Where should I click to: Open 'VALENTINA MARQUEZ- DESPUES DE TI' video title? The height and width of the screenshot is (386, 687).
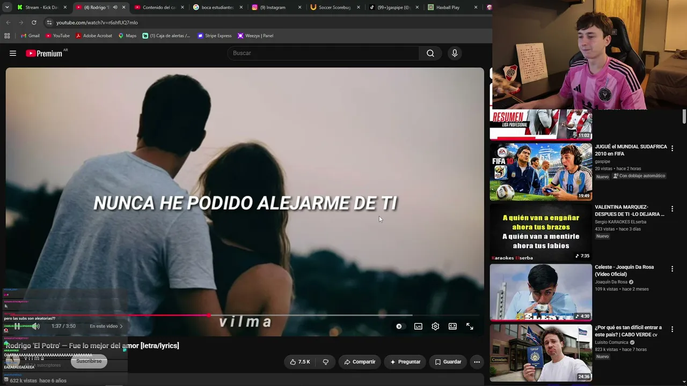coord(630,210)
